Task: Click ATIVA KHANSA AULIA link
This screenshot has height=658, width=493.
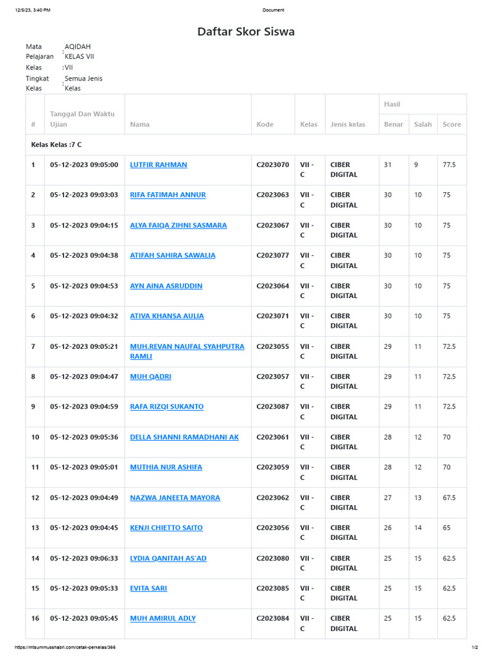Action: (167, 316)
